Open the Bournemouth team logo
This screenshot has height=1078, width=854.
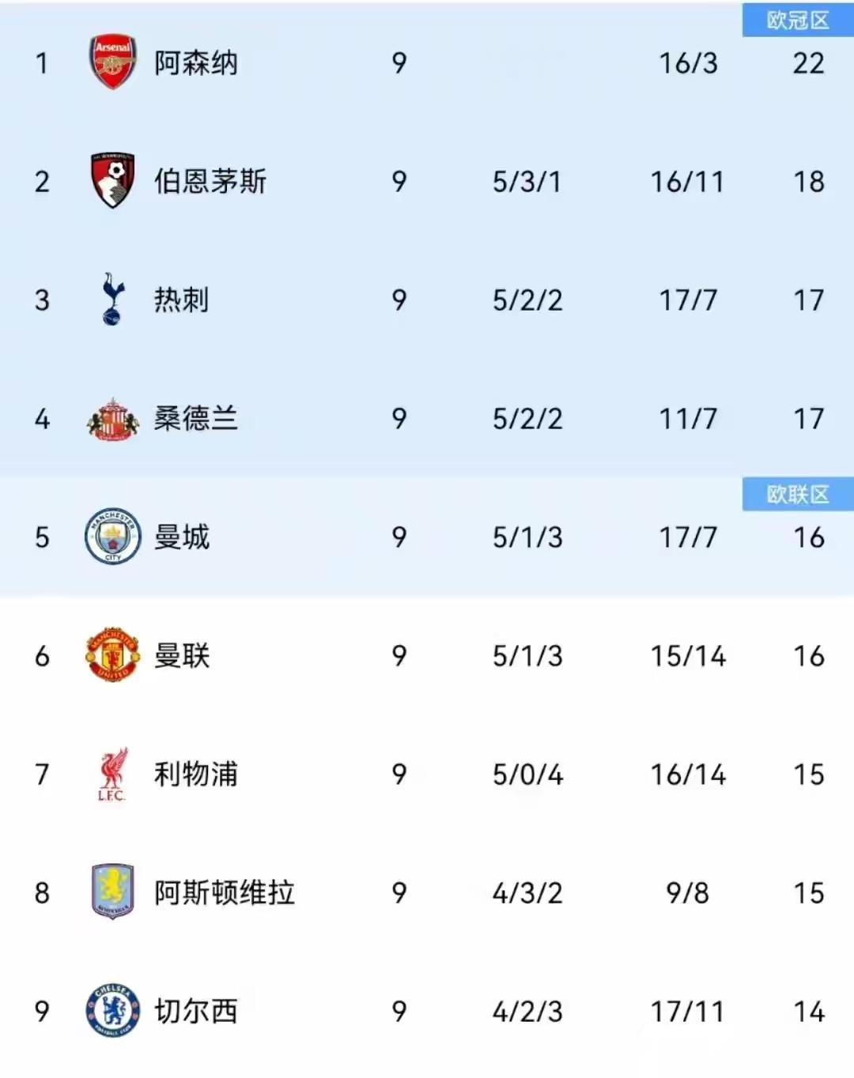pos(113,180)
